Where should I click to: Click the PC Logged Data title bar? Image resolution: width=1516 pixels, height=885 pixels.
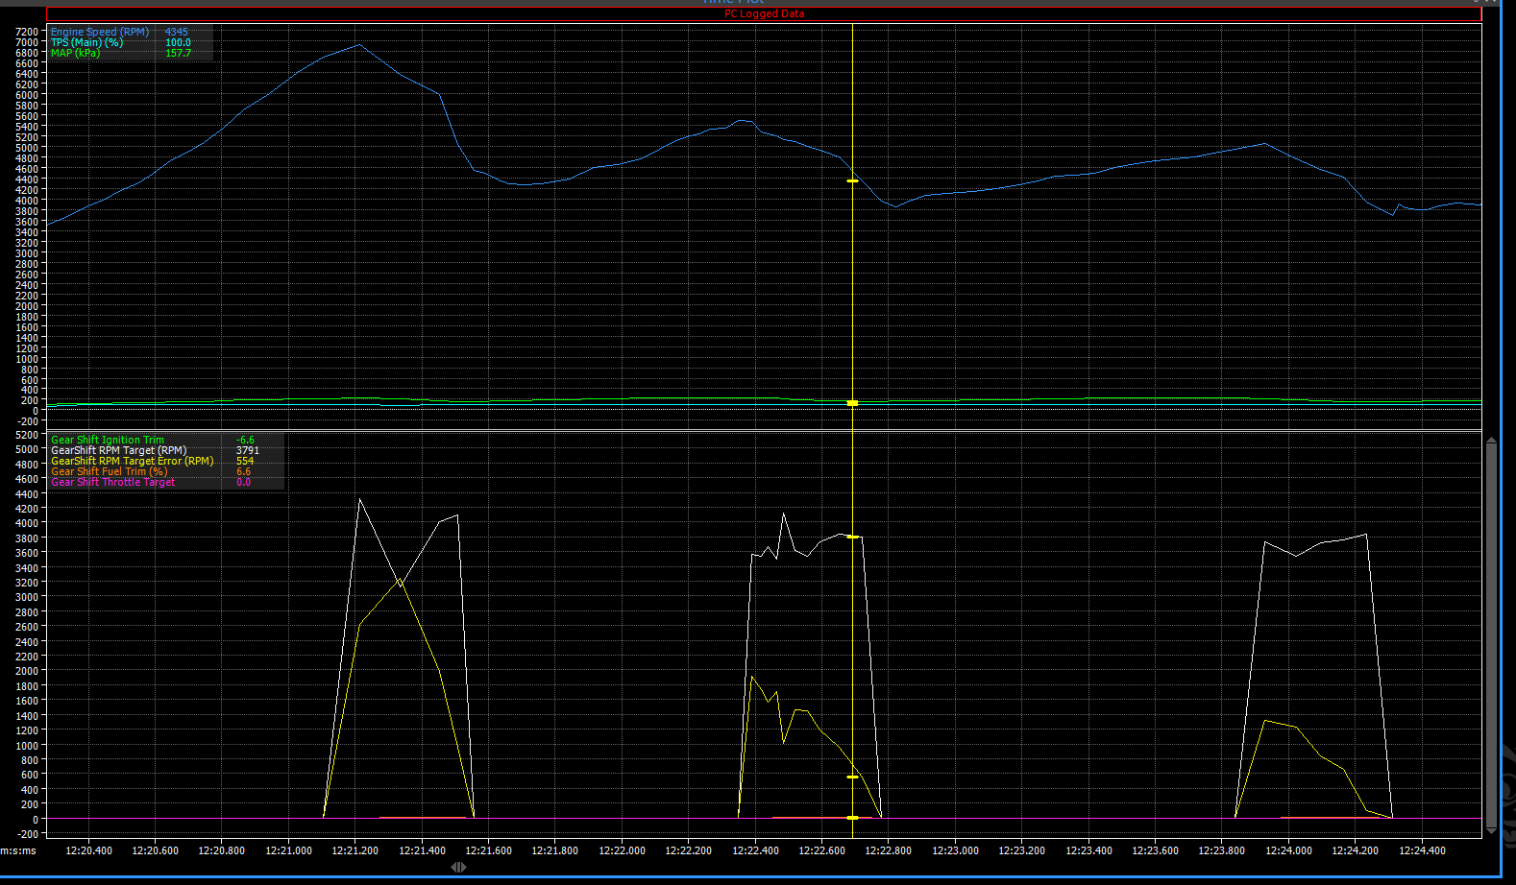(x=764, y=13)
